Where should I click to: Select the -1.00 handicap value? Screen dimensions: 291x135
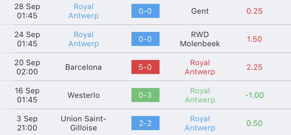254,95
